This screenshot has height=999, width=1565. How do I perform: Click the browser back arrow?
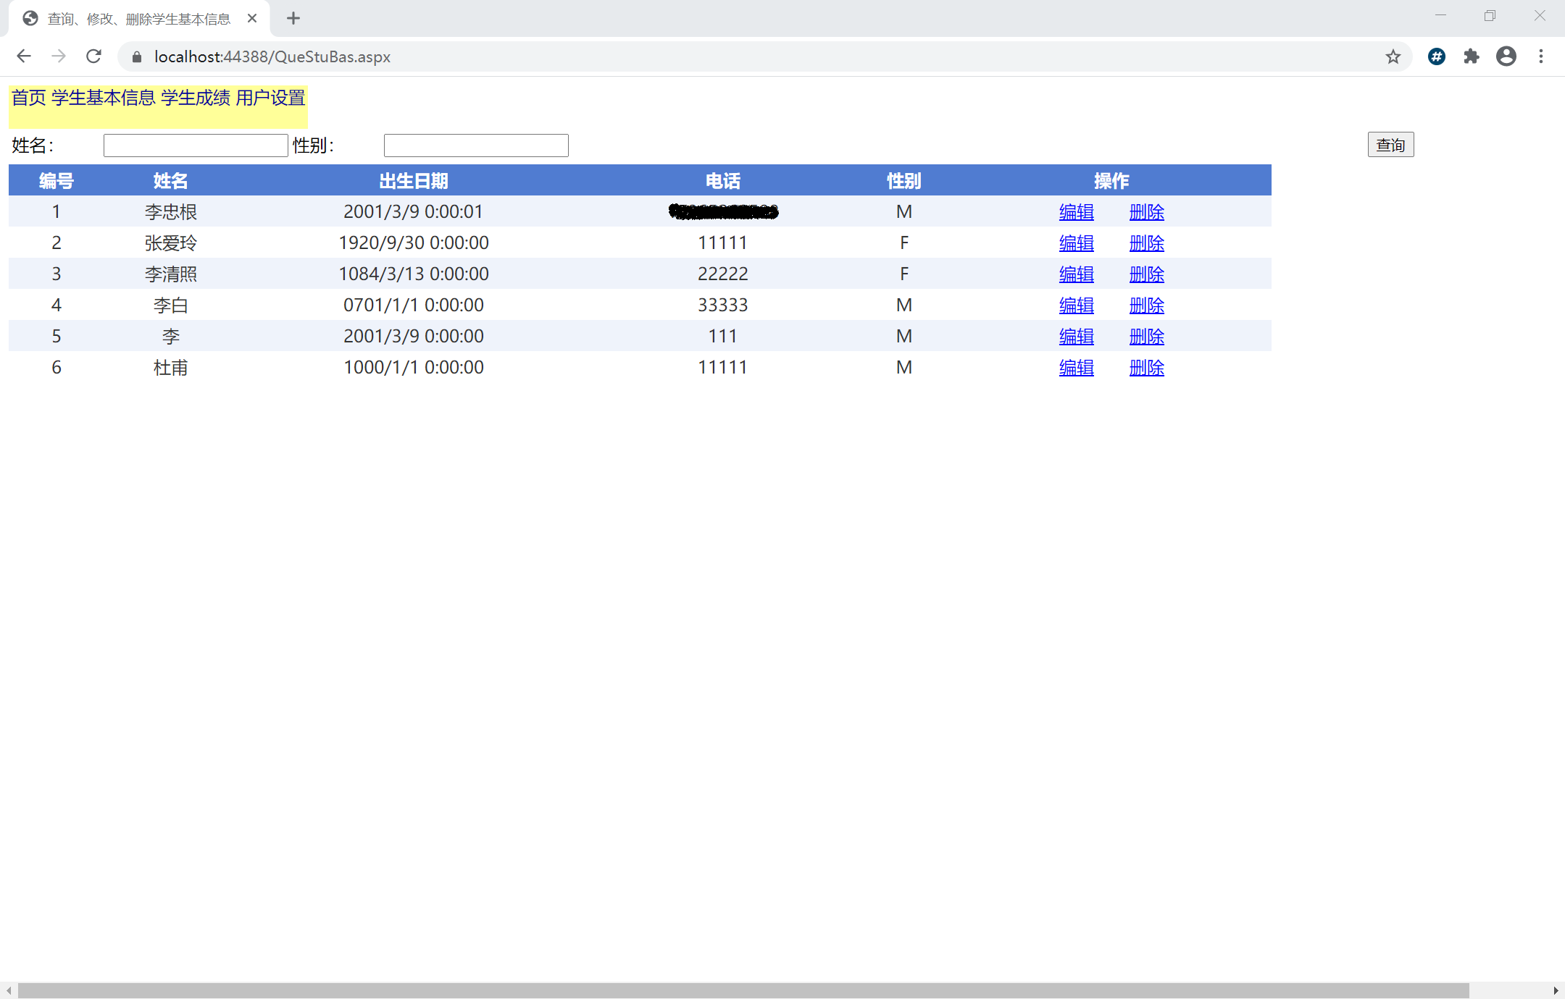[x=24, y=56]
